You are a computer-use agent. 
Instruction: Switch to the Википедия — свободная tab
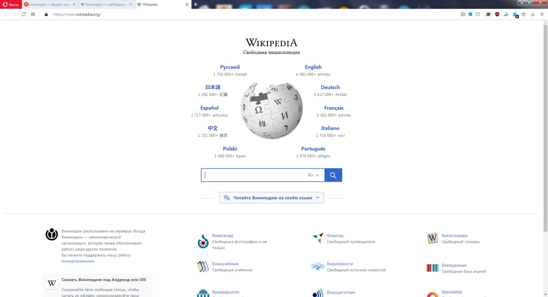pyautogui.click(x=107, y=4)
